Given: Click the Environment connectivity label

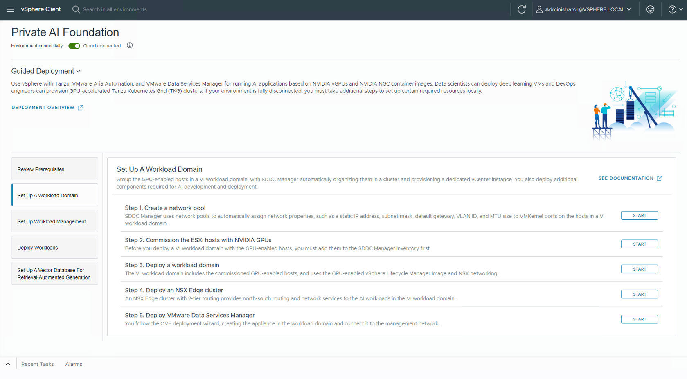Looking at the screenshot, I should [x=37, y=46].
